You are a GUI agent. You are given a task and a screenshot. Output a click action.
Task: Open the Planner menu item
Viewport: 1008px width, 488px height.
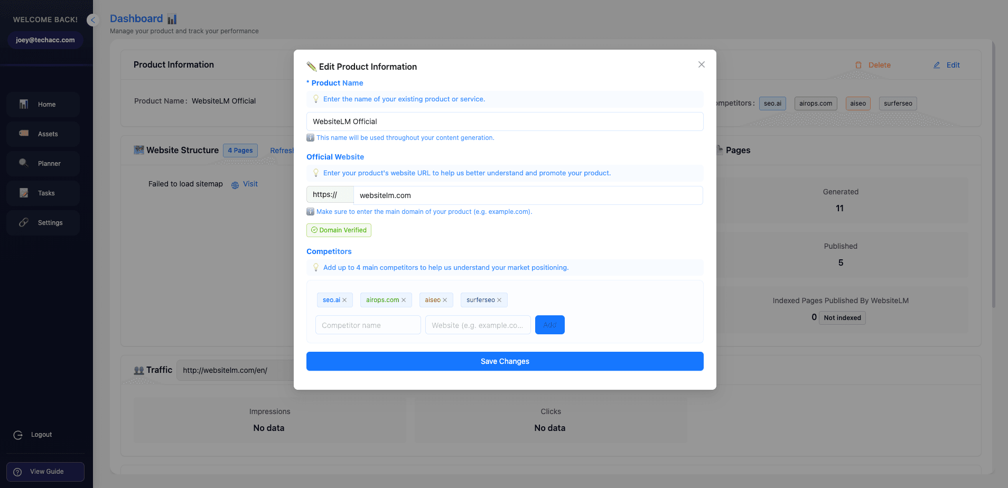(43, 164)
